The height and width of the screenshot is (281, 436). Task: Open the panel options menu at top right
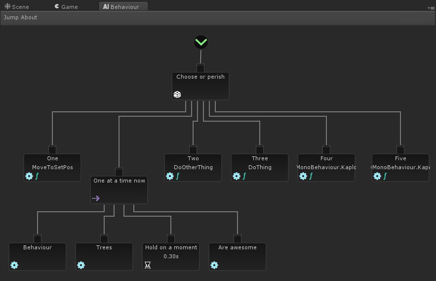[431, 8]
